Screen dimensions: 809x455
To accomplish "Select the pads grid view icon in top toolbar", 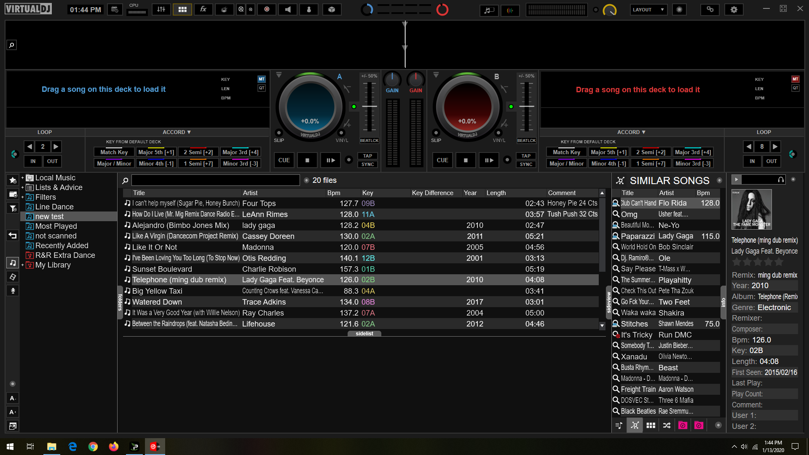I will (182, 9).
